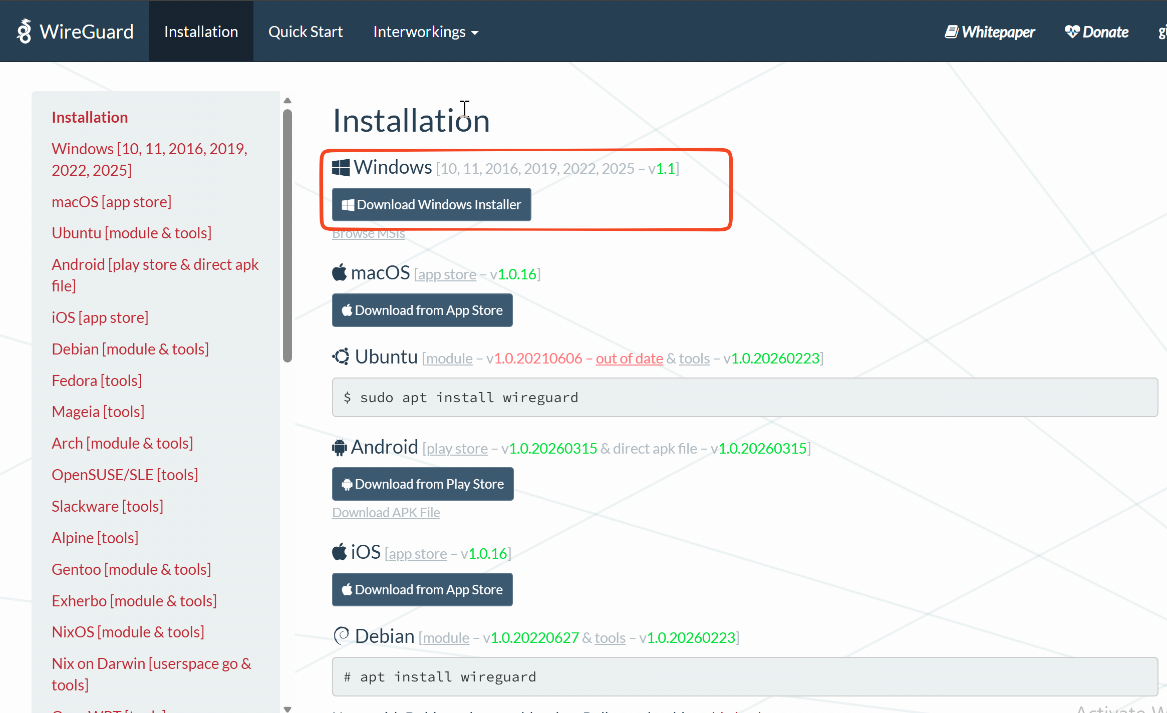Open Download APK File link
The width and height of the screenshot is (1167, 713).
coord(386,512)
